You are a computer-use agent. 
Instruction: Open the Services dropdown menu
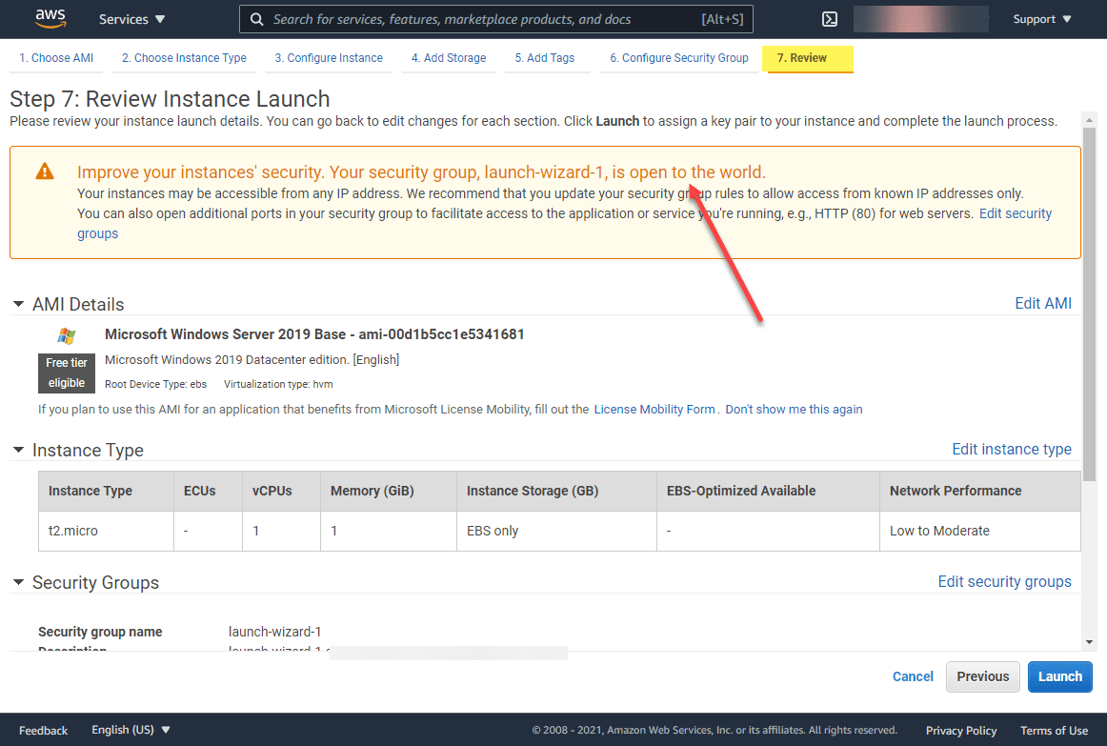[131, 19]
